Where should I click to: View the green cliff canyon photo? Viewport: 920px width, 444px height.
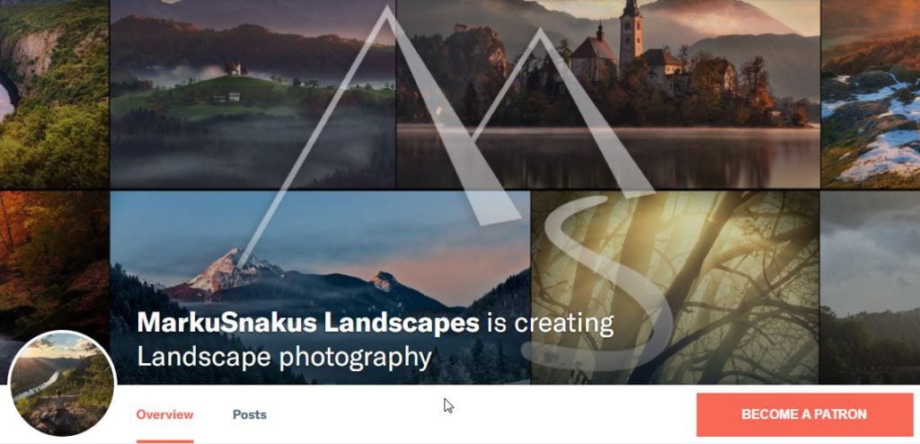pos(54,94)
